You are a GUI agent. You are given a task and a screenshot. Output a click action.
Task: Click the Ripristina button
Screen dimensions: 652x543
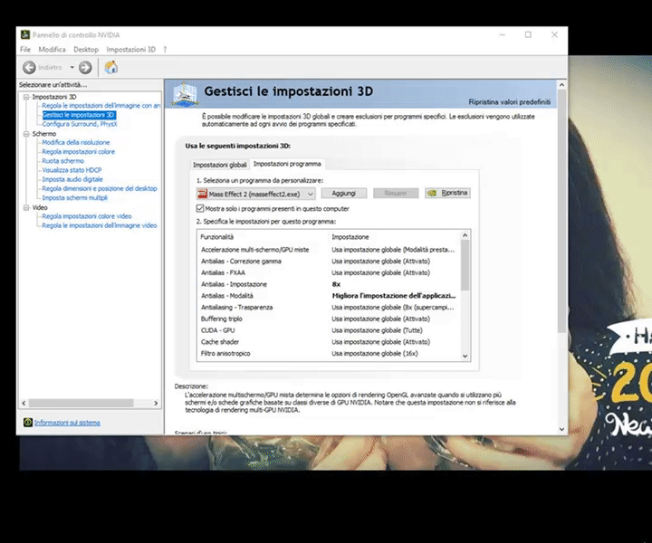click(447, 193)
